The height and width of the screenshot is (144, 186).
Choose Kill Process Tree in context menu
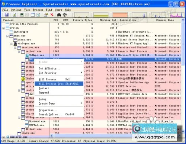click(x=59, y=84)
